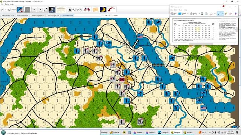The width and height of the screenshot is (241, 135).
Task: Click the camera snapshot icon
Action: [x=70, y=10]
